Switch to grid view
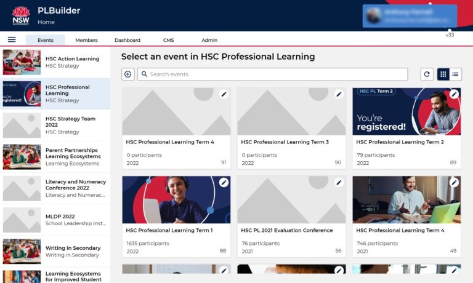 443,74
